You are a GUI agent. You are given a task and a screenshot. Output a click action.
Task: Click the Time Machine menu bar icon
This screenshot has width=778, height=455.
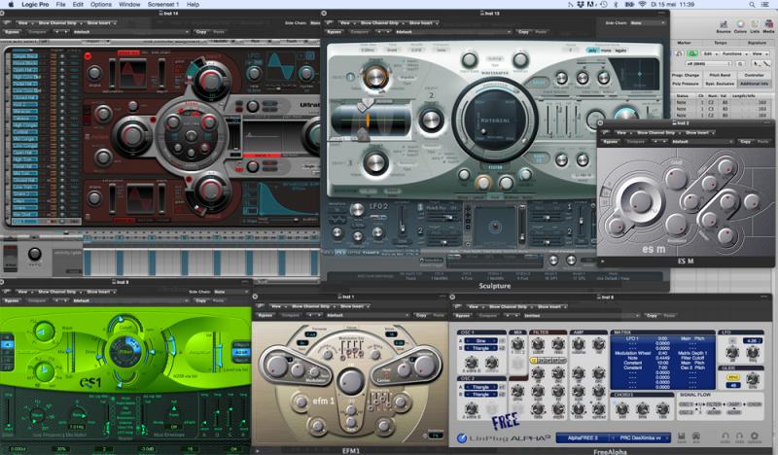(603, 5)
